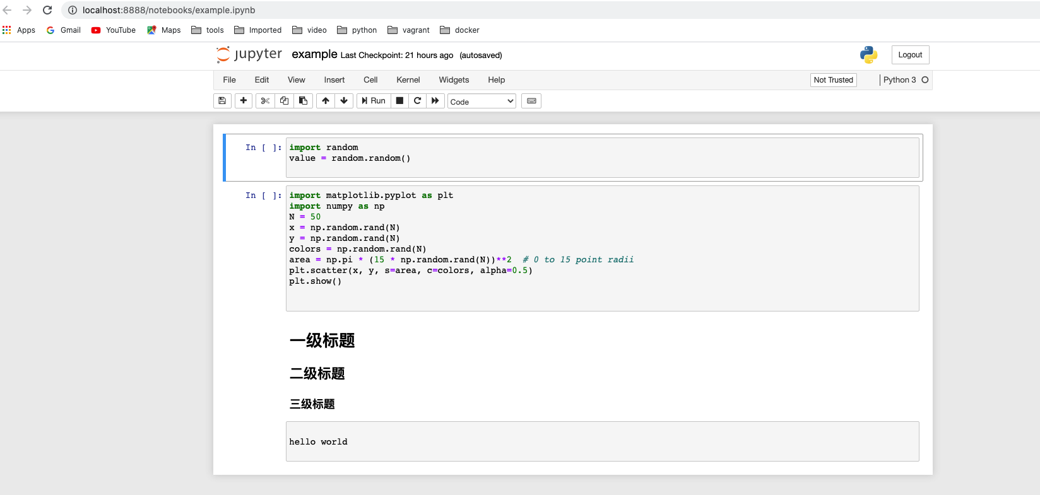Open YouTube bookmark
This screenshot has height=495, width=1040.
click(114, 30)
